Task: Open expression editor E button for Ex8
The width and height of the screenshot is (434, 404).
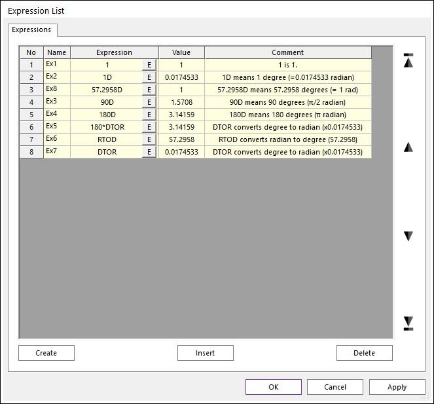Action: point(149,90)
